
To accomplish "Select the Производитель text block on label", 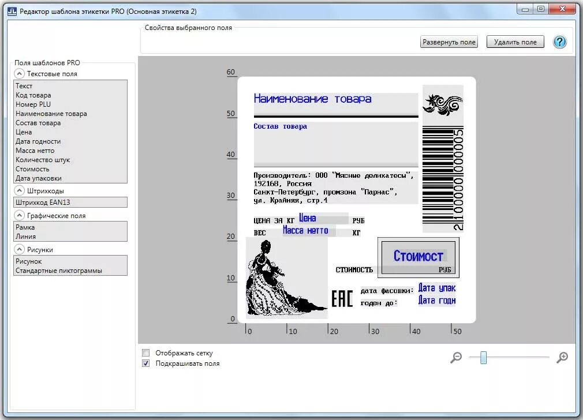I will (x=336, y=187).
